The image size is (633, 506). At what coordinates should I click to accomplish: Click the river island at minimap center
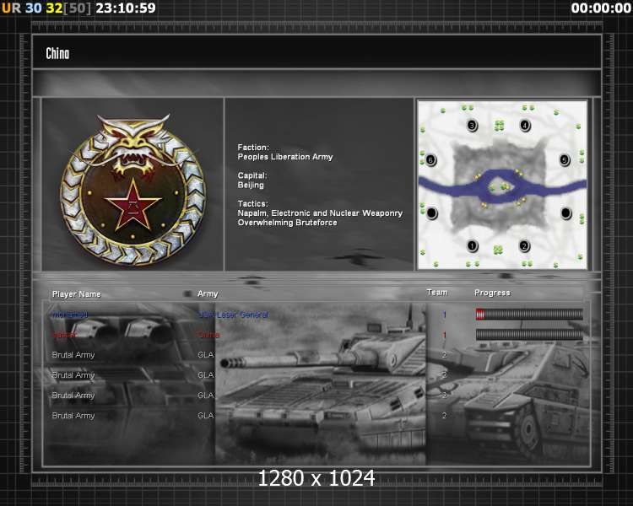click(499, 187)
